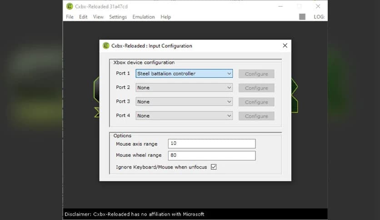Open the Settings menu
The image size is (380, 220).
coord(118,17)
